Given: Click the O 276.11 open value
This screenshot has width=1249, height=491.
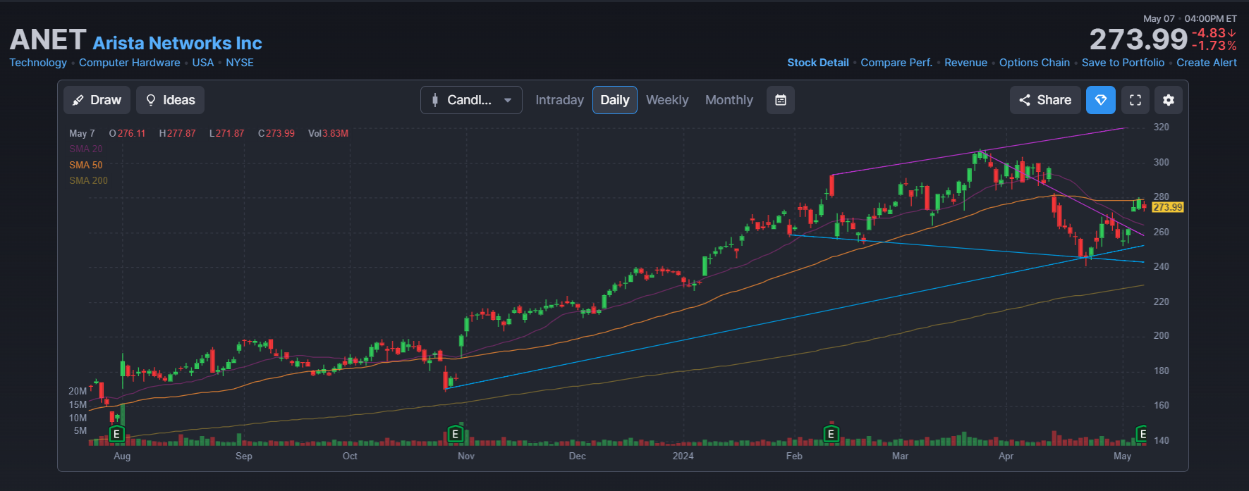Looking at the screenshot, I should pyautogui.click(x=128, y=133).
